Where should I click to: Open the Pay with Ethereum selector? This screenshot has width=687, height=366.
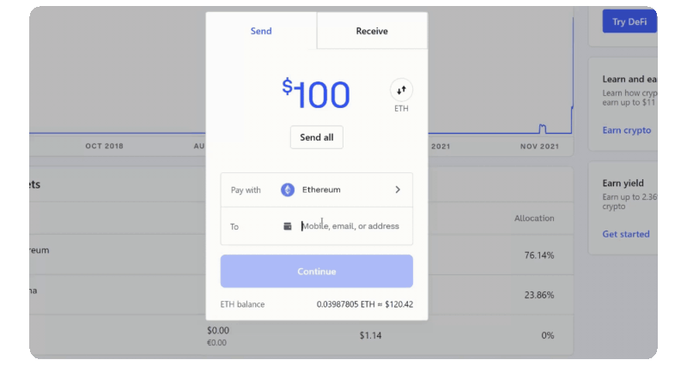pos(317,189)
